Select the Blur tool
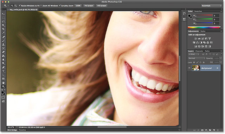The image size is (225, 134). point(3,59)
